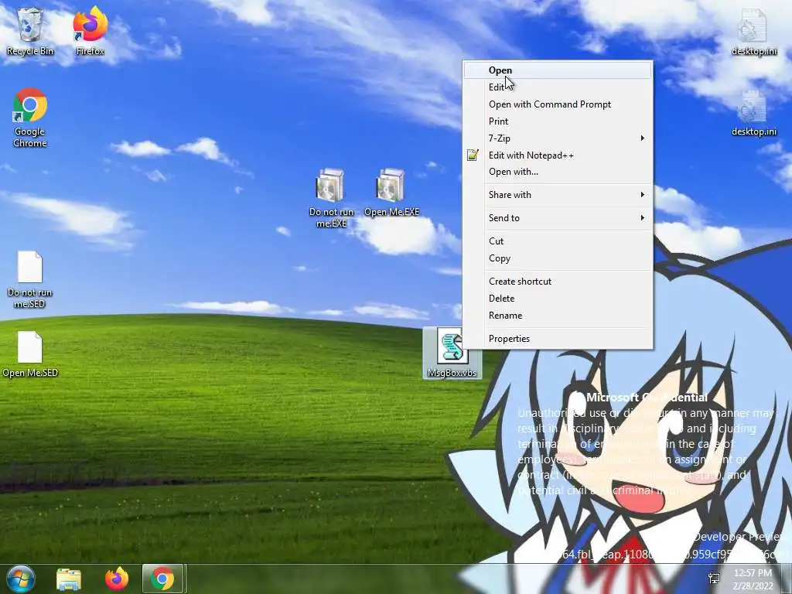Screen dimensions: 792x594
Task: Click the Notepad++ icon in context menu
Action: (473, 155)
